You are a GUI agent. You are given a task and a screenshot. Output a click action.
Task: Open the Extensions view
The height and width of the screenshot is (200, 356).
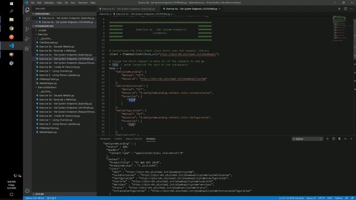tap(27, 48)
